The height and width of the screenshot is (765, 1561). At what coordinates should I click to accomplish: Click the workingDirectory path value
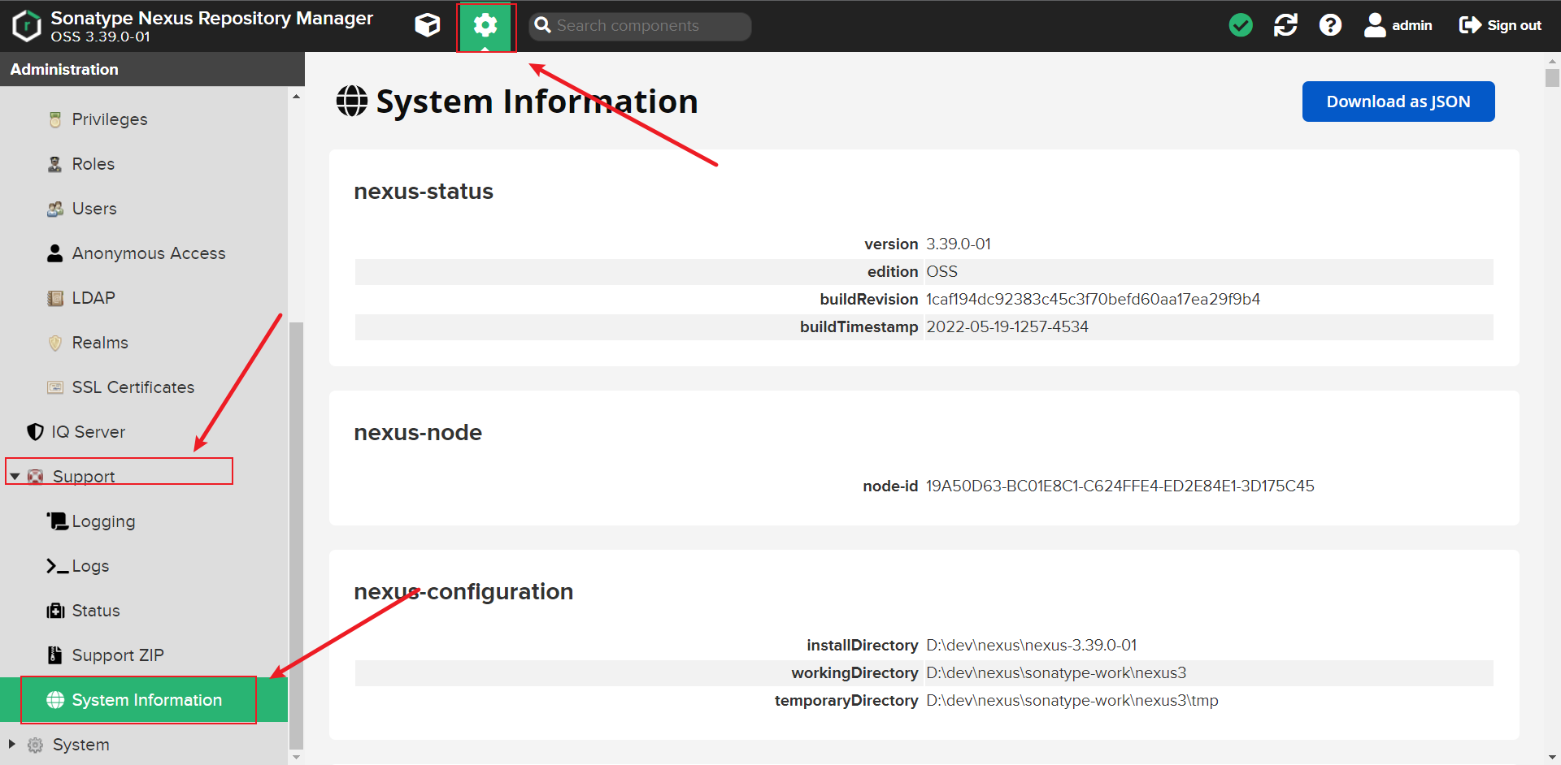[x=1056, y=672]
